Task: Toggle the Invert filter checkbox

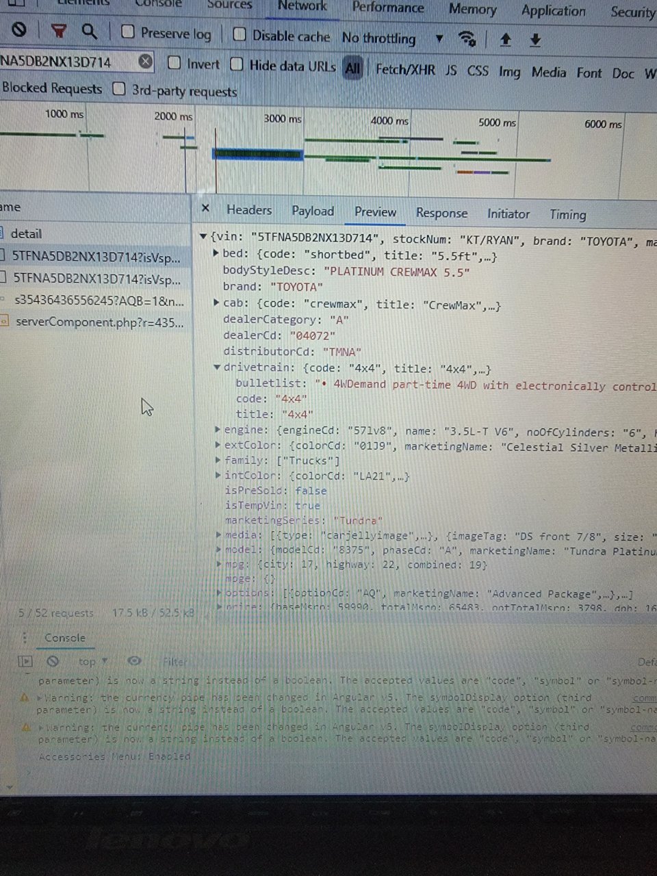Action: pyautogui.click(x=174, y=64)
